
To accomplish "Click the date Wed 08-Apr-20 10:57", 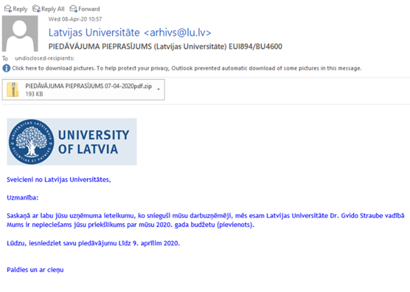I will click(75, 19).
